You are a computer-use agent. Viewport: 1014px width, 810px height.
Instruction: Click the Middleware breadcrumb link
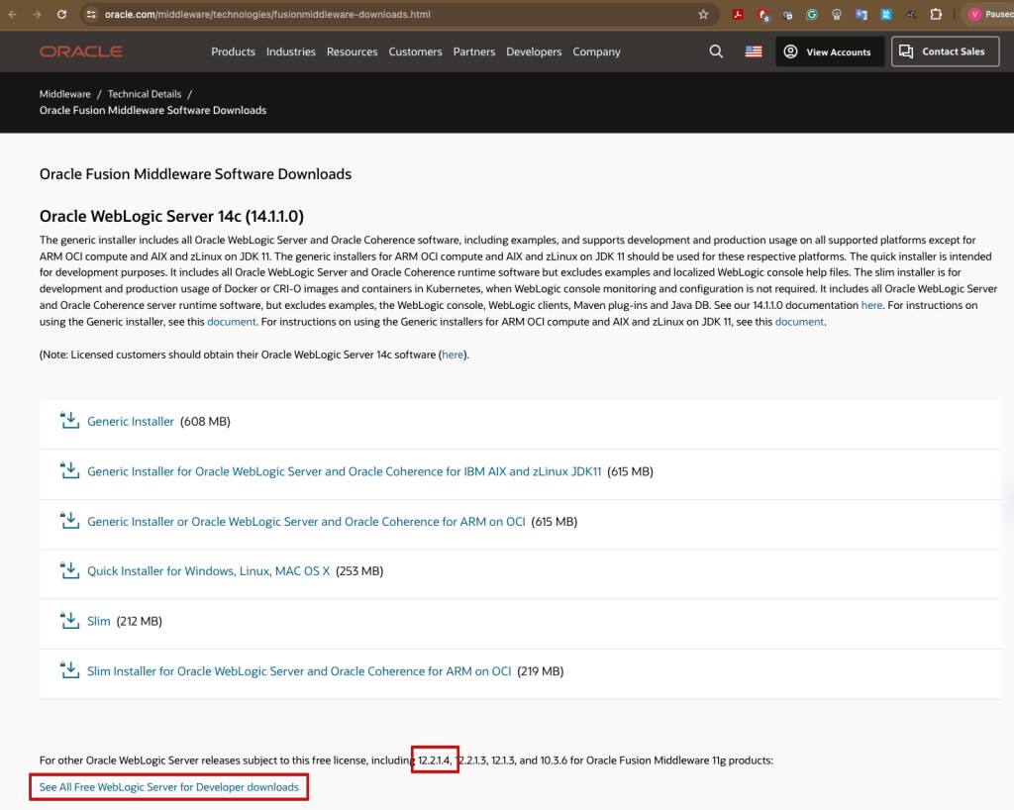64,94
